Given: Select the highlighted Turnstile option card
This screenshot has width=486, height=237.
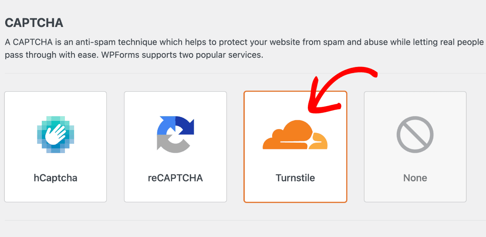Looking at the screenshot, I should [x=295, y=147].
